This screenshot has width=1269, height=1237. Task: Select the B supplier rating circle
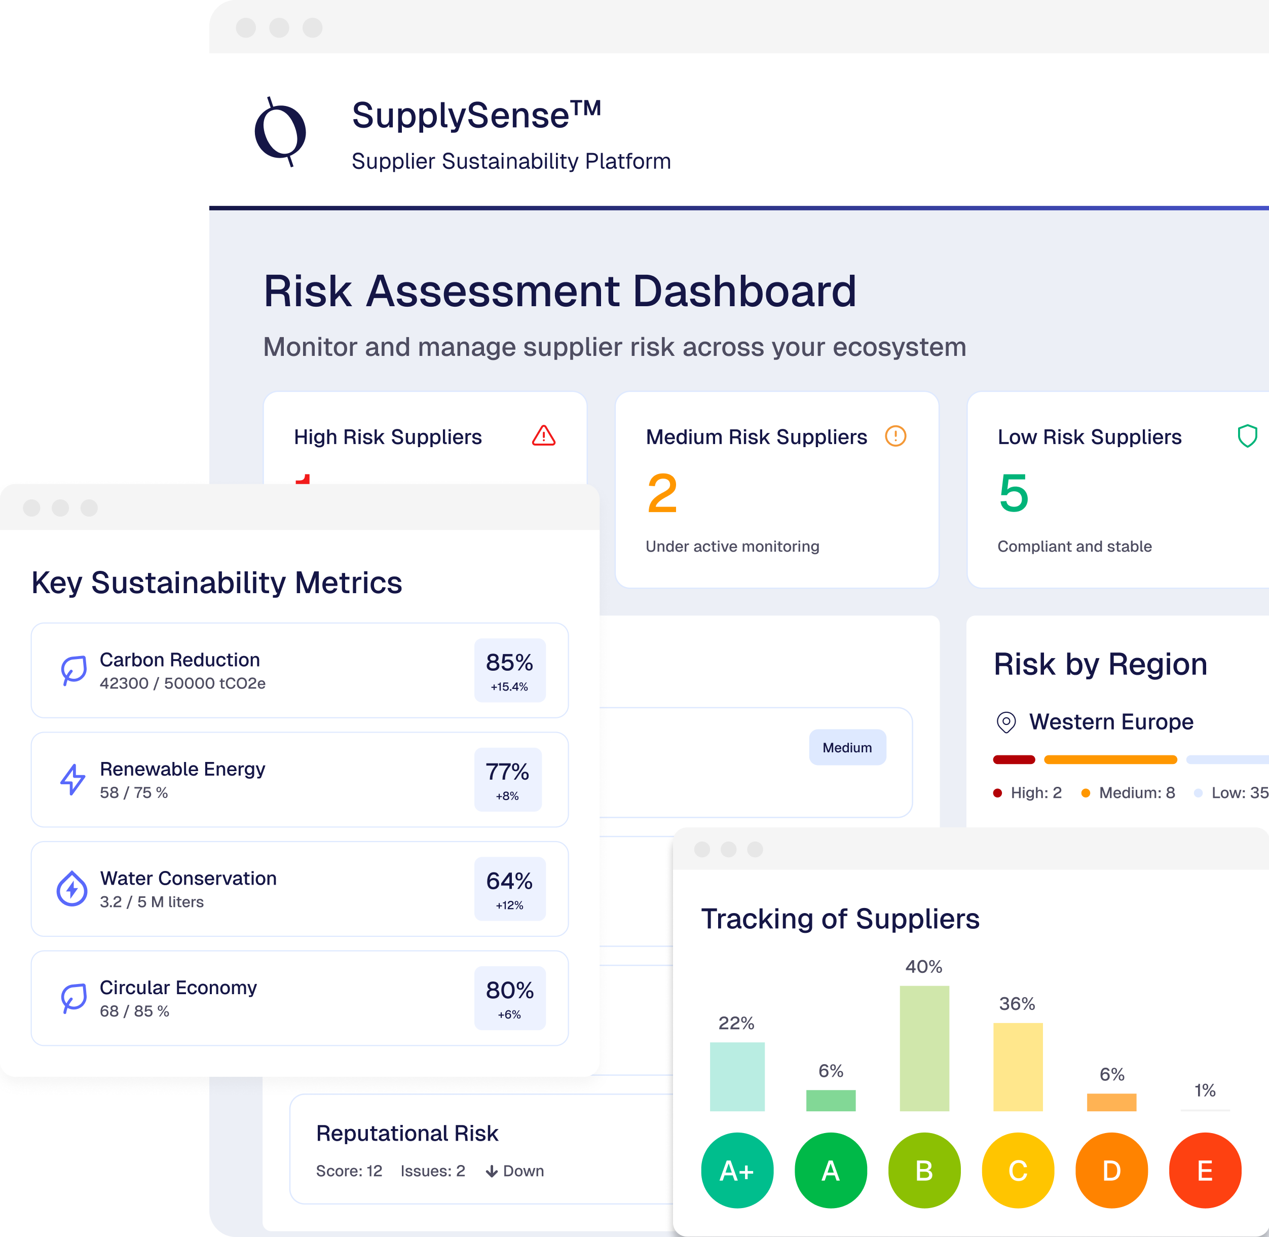point(924,1171)
